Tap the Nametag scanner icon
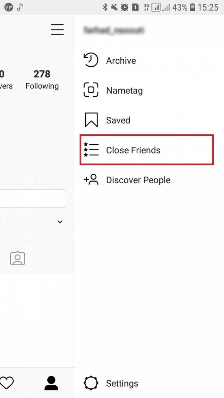 tap(91, 90)
